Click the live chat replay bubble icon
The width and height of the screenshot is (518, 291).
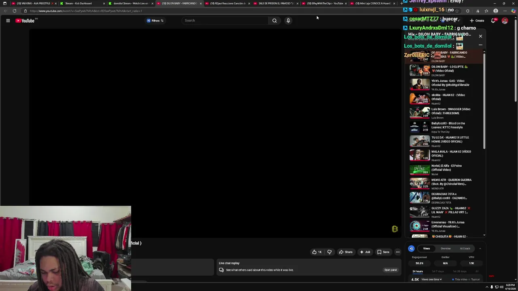tap(221, 270)
